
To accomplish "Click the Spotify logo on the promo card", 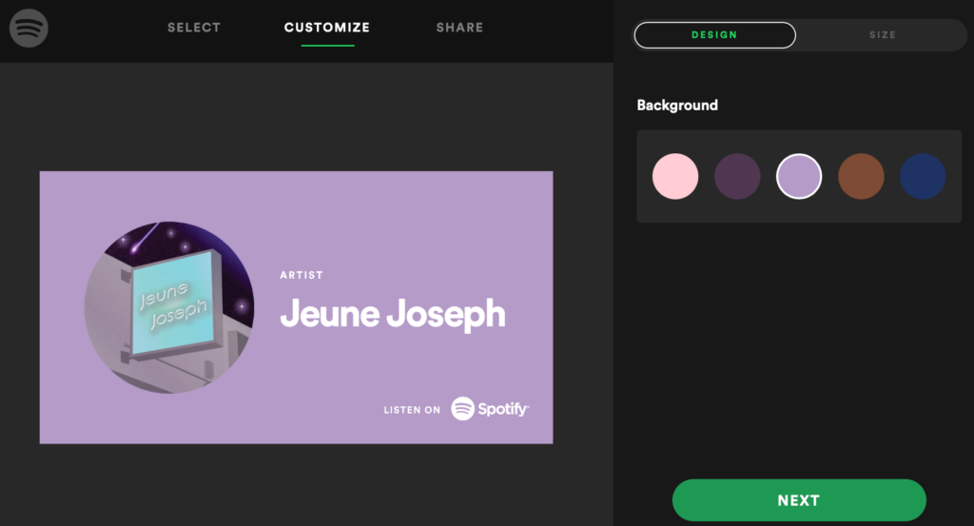I will [x=490, y=409].
